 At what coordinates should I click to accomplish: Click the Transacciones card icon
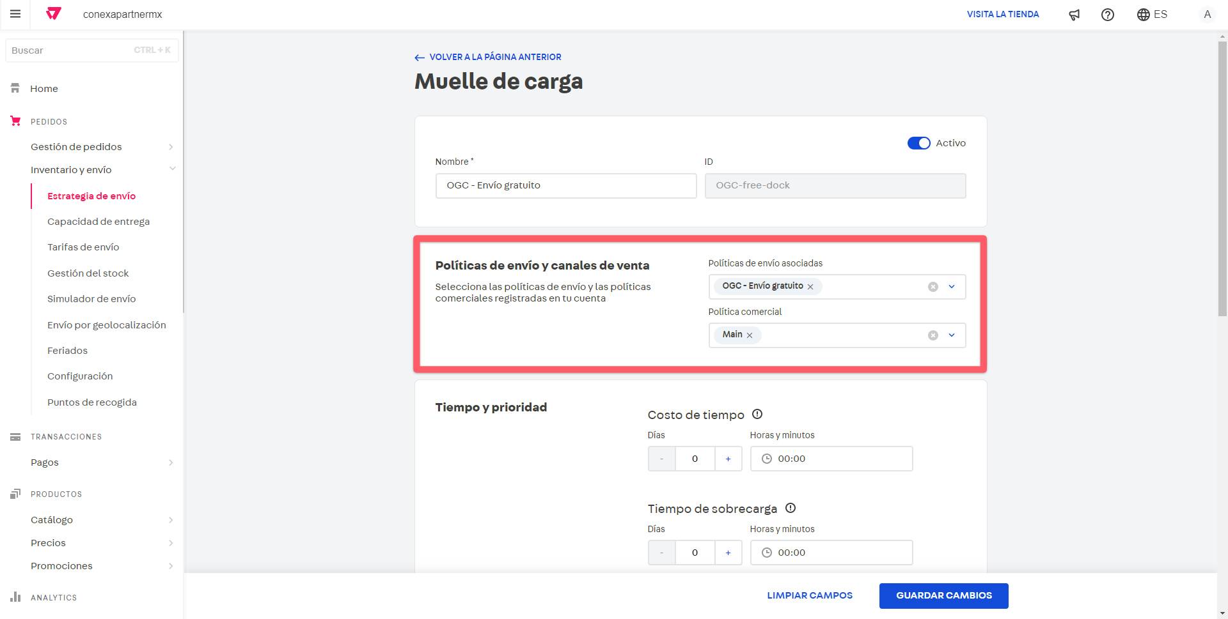[15, 437]
